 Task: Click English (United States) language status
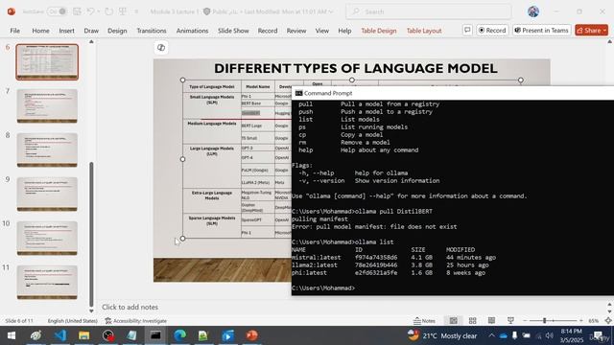click(x=73, y=321)
